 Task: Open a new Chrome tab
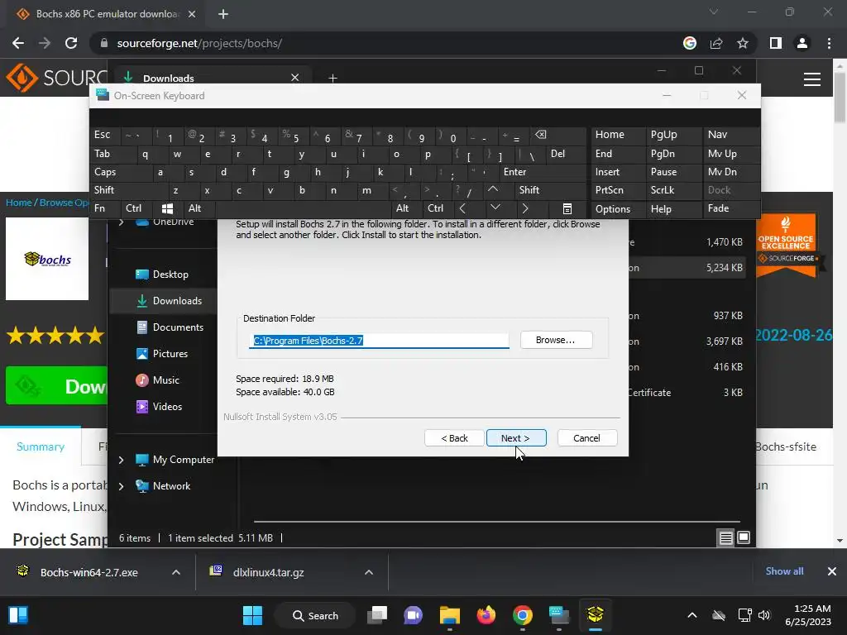tap(223, 14)
